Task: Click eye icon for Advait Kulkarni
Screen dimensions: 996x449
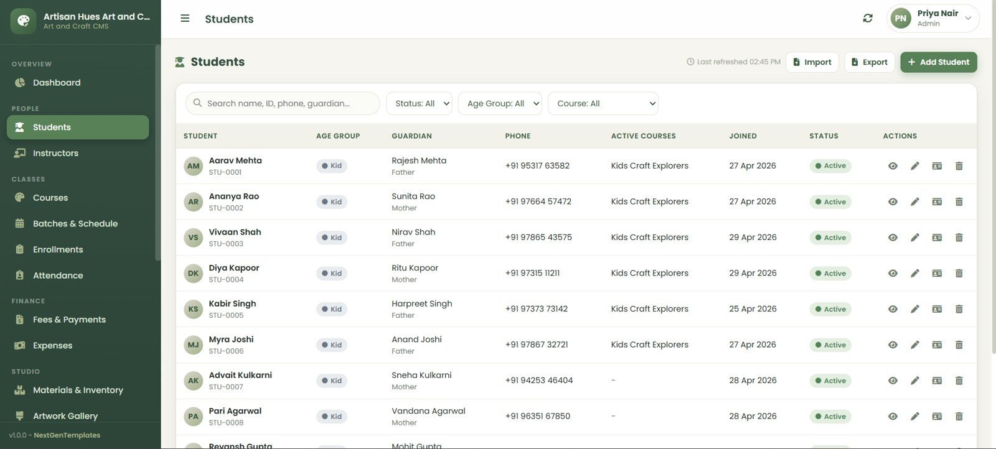Action: [893, 381]
